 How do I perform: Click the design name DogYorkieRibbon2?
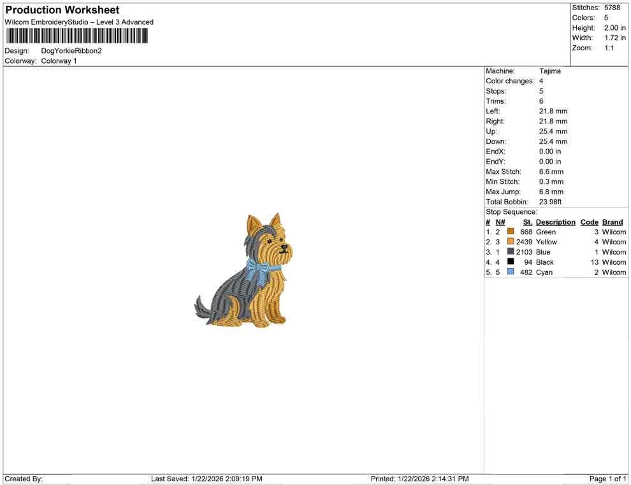pyautogui.click(x=70, y=50)
